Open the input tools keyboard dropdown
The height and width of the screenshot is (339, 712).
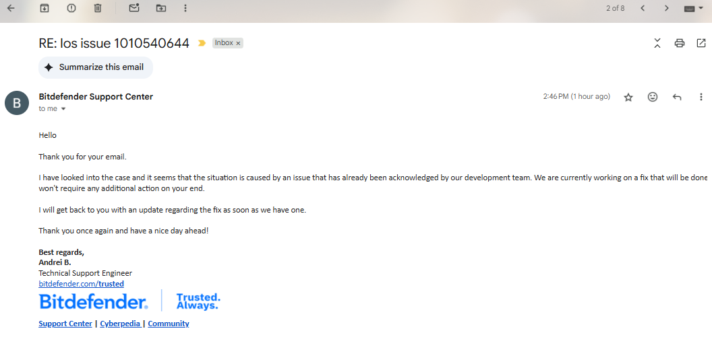pos(693,9)
